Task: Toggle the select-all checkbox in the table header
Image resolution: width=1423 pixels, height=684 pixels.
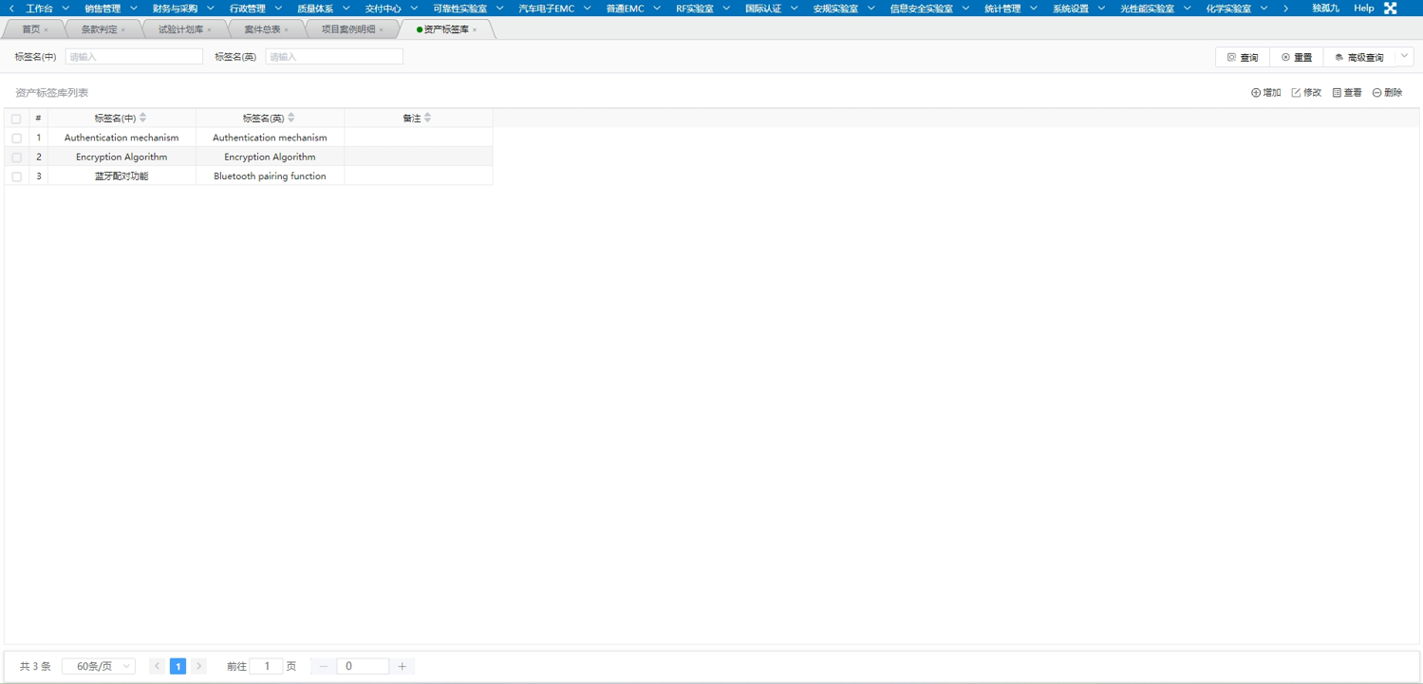Action: pos(16,120)
